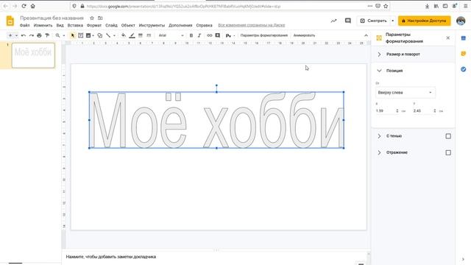Image resolution: width=471 pixels, height=265 pixels.
Task: Open the input tools pencil icon
Action: coord(228,35)
